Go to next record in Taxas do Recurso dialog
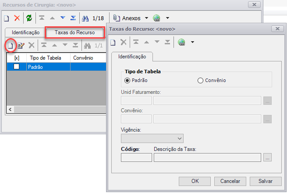The width and height of the screenshot is (287, 193). (157, 42)
